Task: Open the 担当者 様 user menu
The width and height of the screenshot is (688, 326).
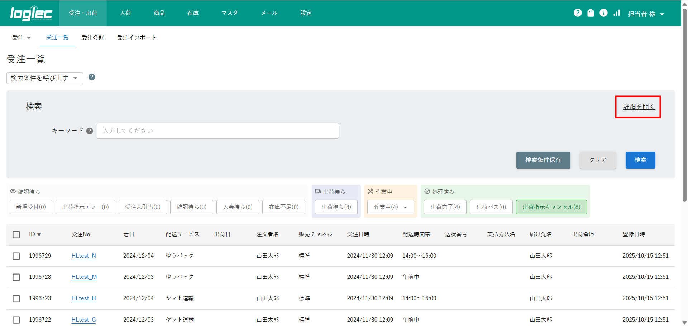Action: (x=646, y=14)
